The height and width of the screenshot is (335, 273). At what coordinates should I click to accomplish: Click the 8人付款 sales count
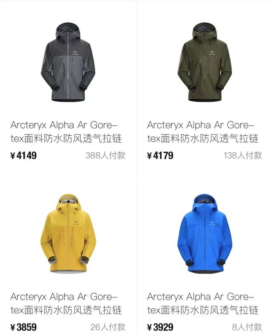click(247, 327)
